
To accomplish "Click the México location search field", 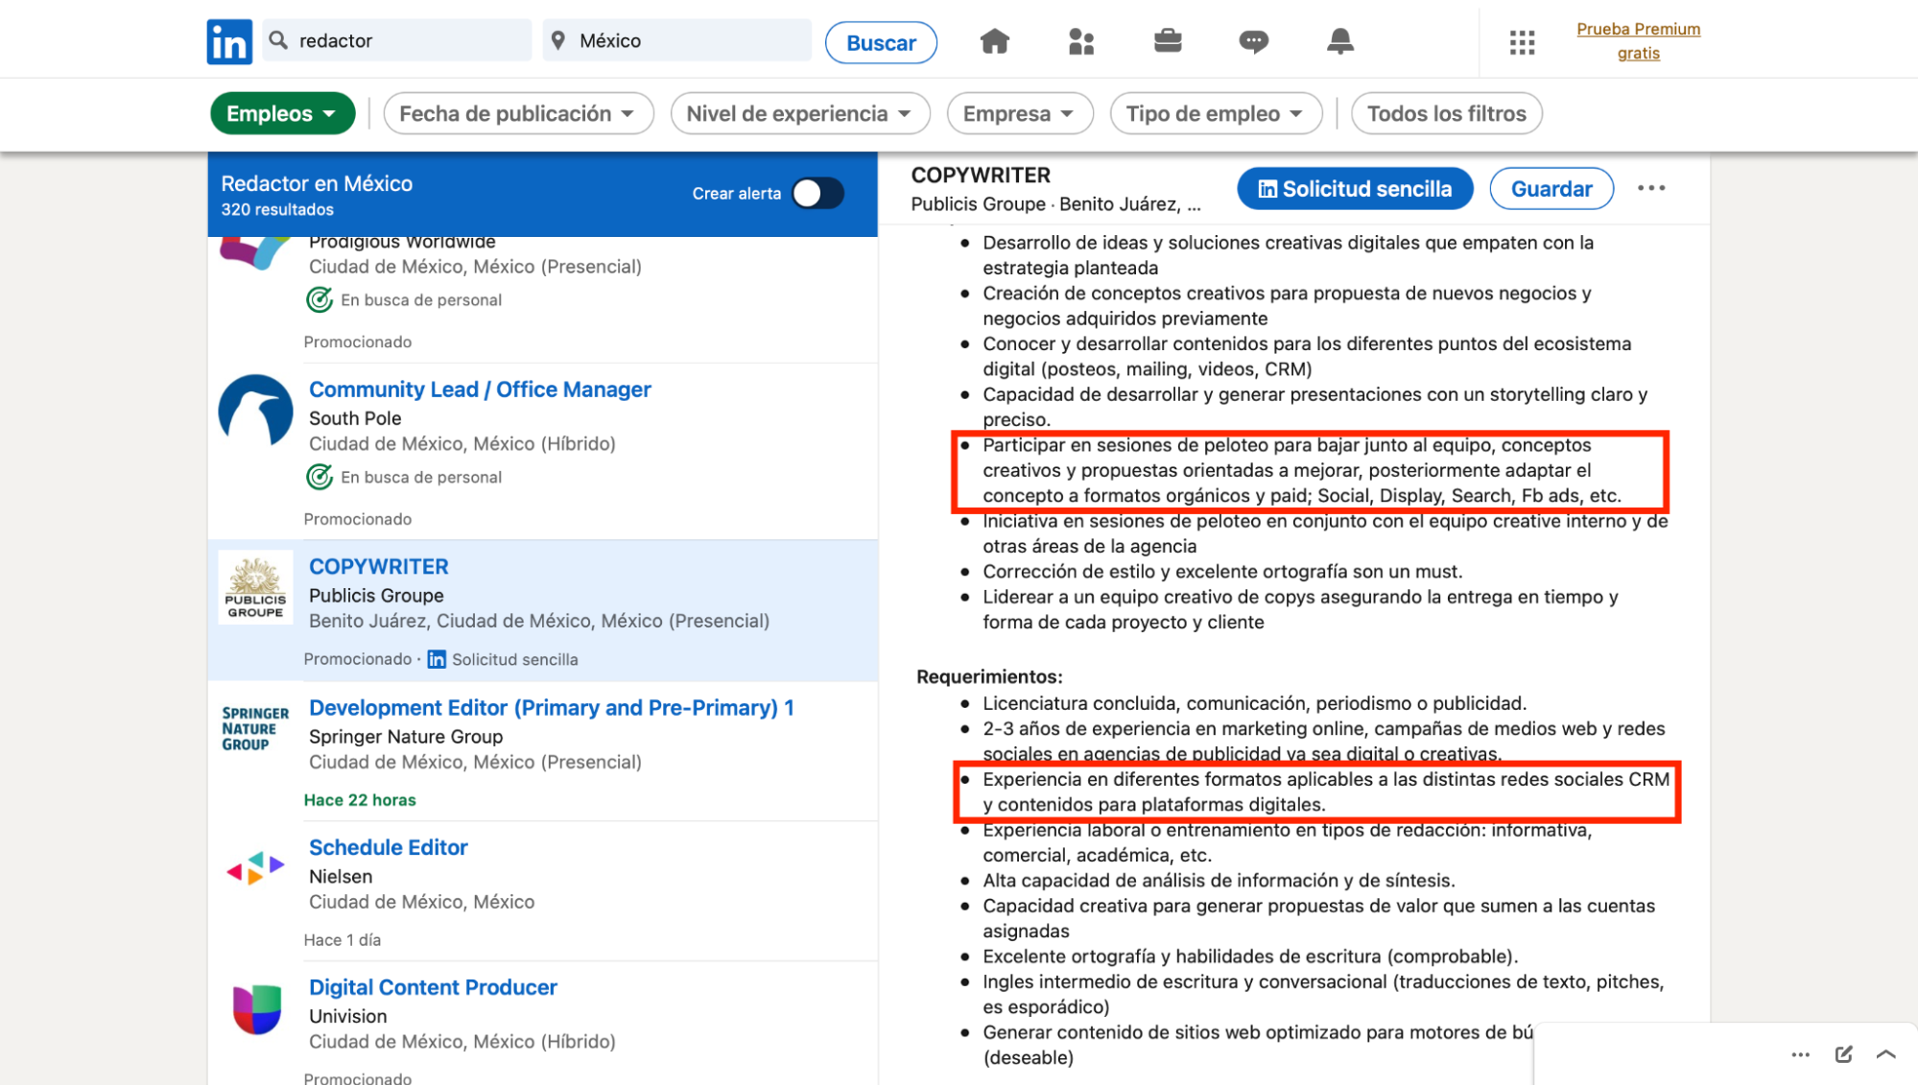I will pyautogui.click(x=677, y=40).
